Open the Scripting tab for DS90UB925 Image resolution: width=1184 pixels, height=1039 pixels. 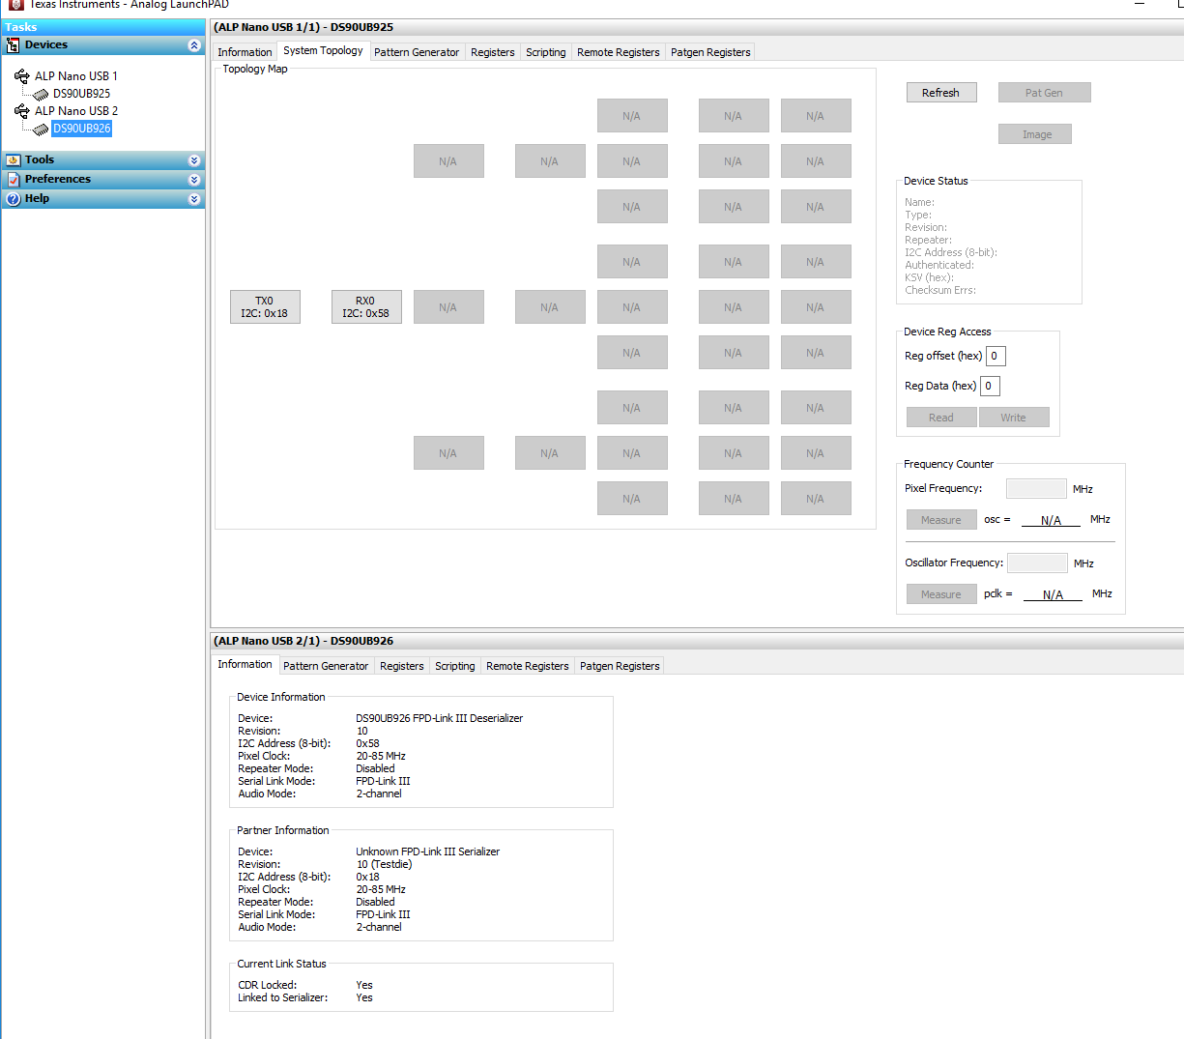(545, 52)
